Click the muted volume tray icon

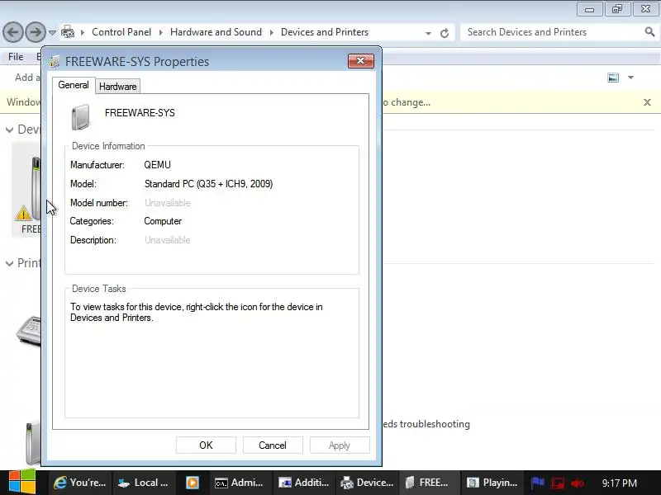577,483
